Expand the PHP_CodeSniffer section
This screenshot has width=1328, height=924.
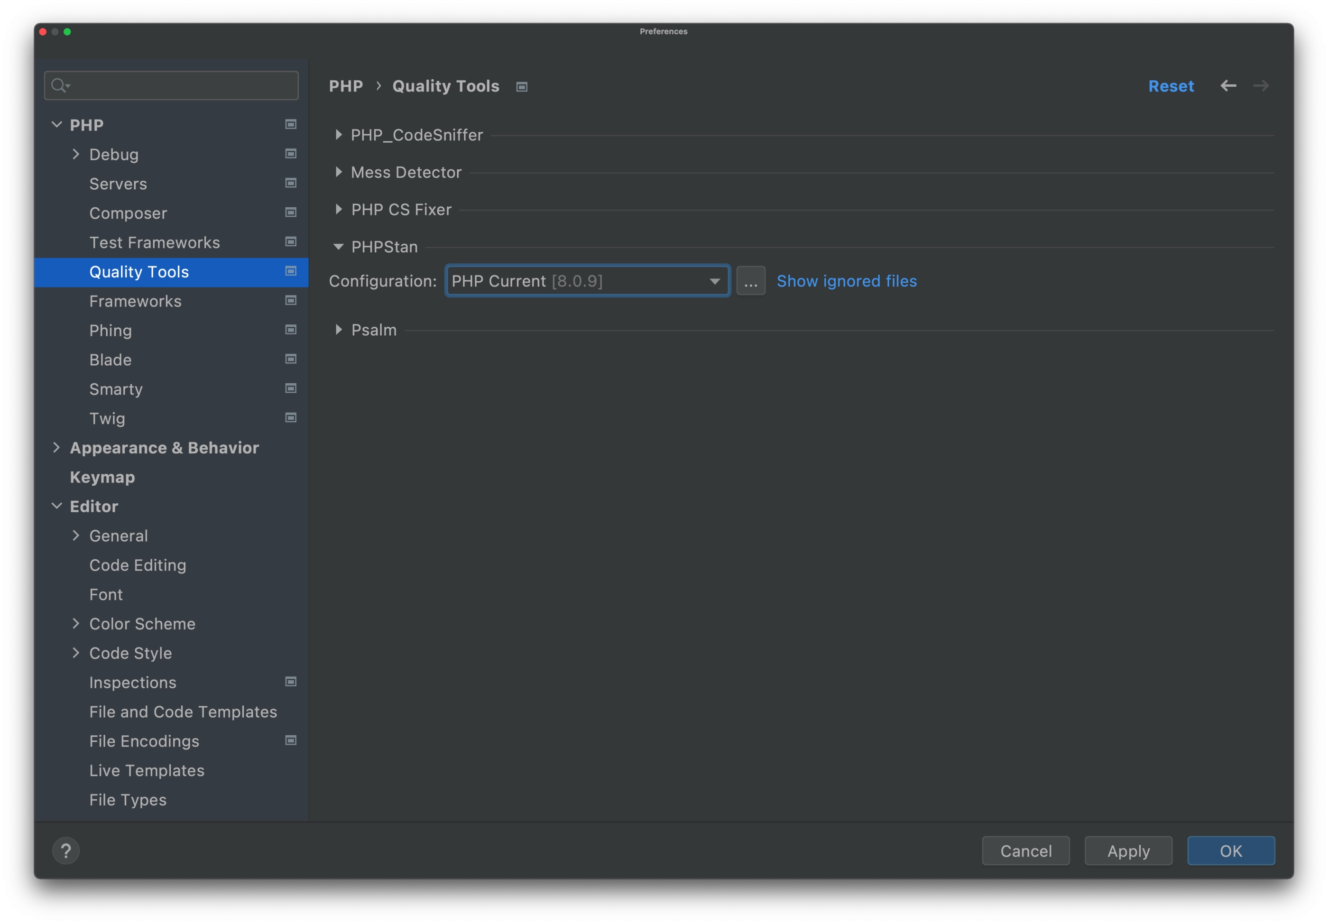339,135
